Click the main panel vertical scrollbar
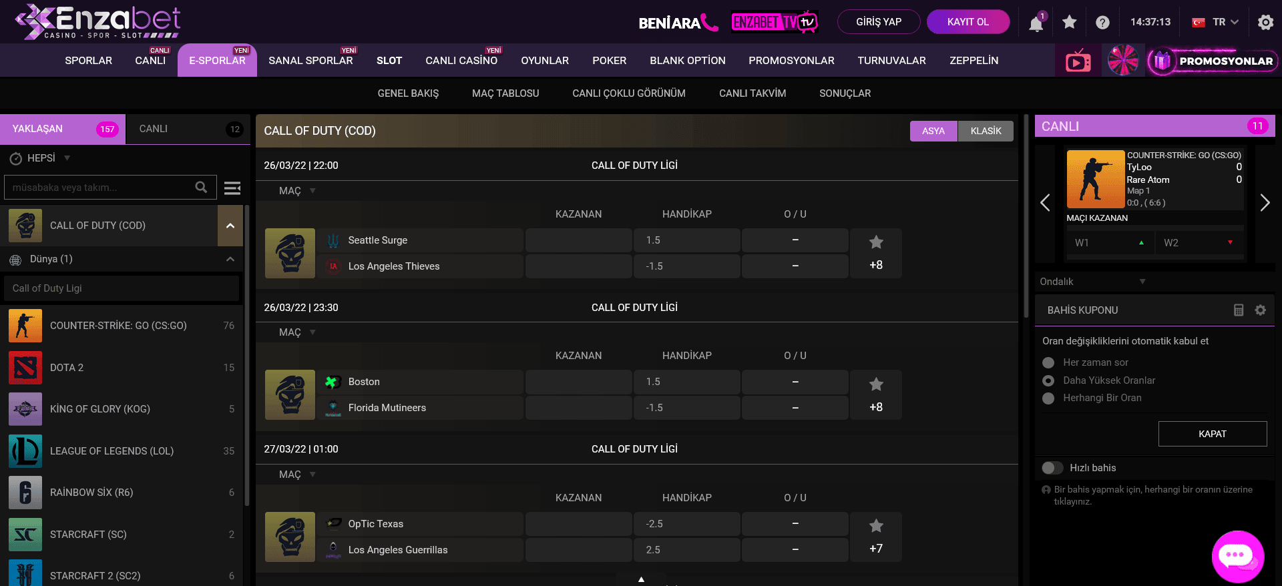This screenshot has height=586, width=1282. coord(1026,216)
